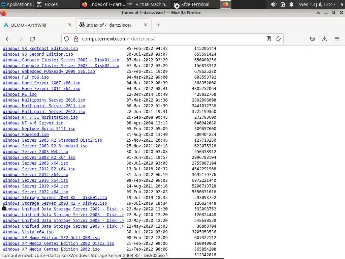Download Windows_Server_2012_R2_x64.iso
This screenshot has width=345, height=259.
(39, 169)
